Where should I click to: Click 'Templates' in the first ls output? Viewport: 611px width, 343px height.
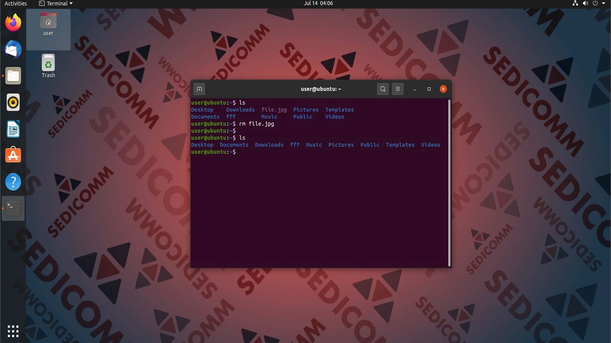(x=339, y=110)
